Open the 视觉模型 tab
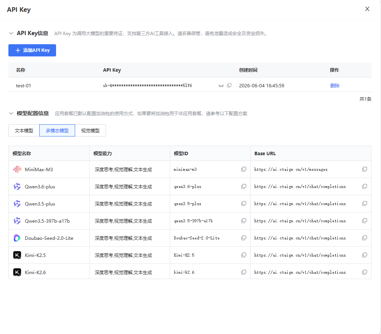Viewport: 381px width, 334px height. click(x=90, y=130)
